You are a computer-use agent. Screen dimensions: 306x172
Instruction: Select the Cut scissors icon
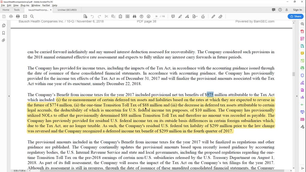(x=106, y=16)
